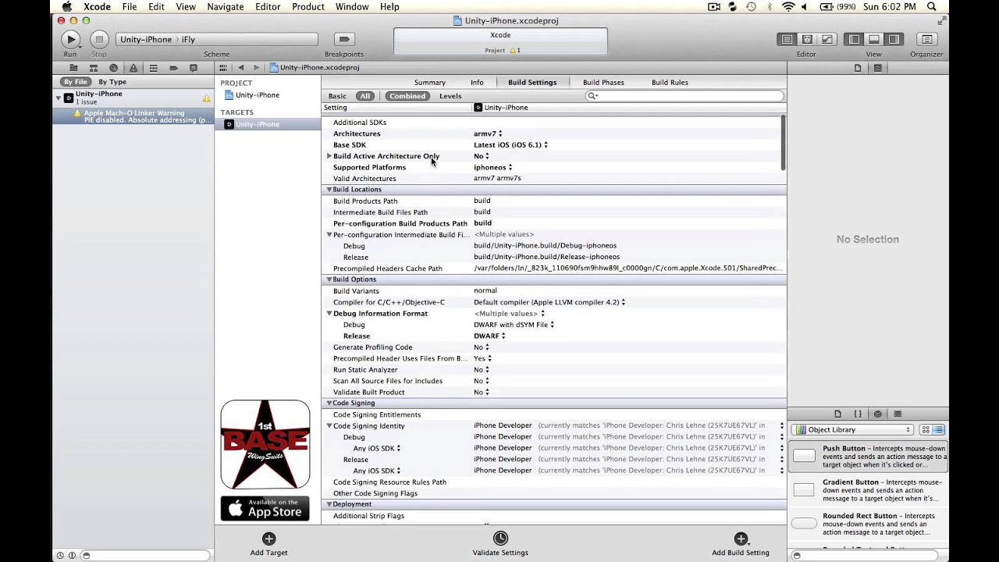This screenshot has width=999, height=562.
Task: Click the related files grid icon in jump bar
Action: pyautogui.click(x=223, y=68)
